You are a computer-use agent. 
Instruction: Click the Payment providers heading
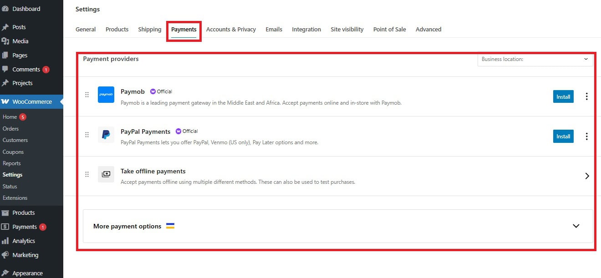click(x=111, y=59)
